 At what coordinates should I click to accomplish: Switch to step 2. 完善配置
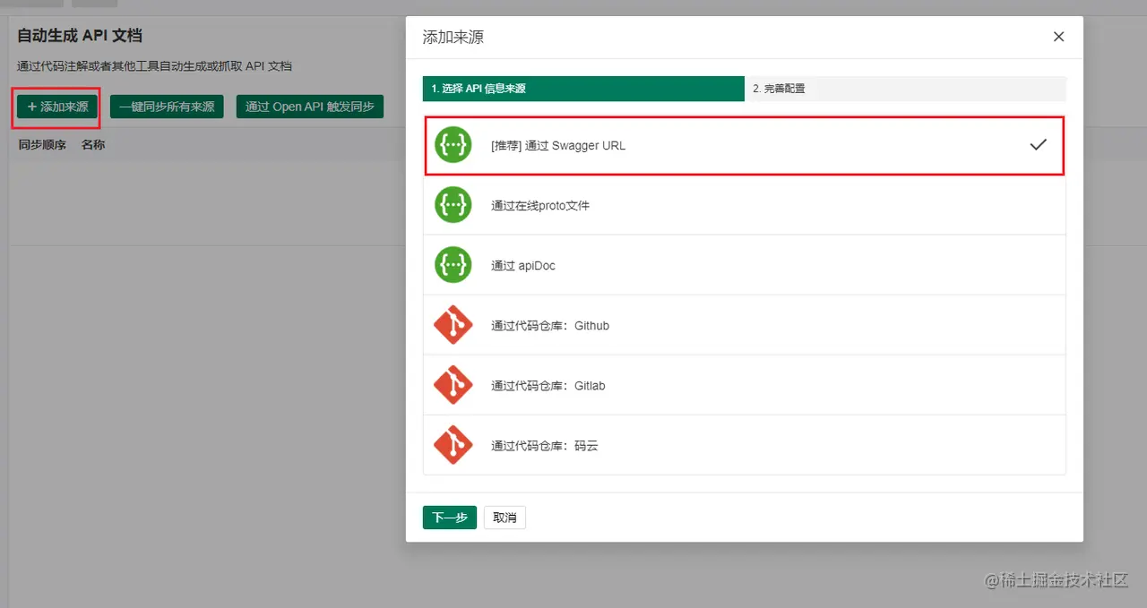(x=905, y=88)
